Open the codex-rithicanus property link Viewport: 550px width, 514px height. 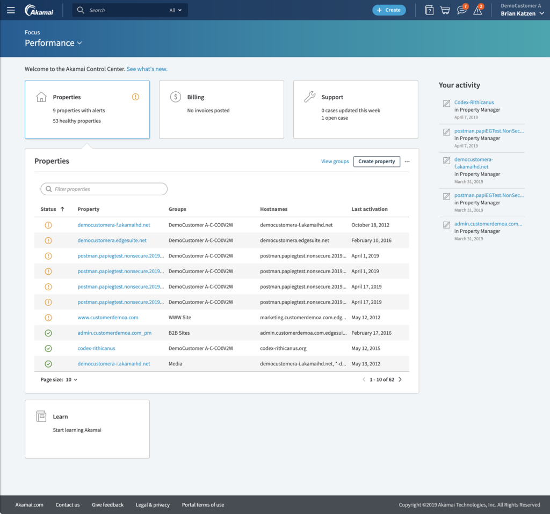click(x=96, y=348)
